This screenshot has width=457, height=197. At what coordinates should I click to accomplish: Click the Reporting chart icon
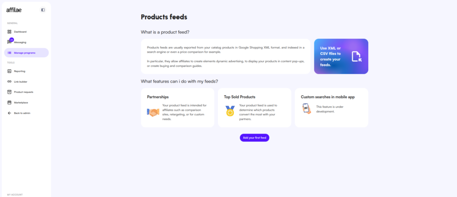9,71
